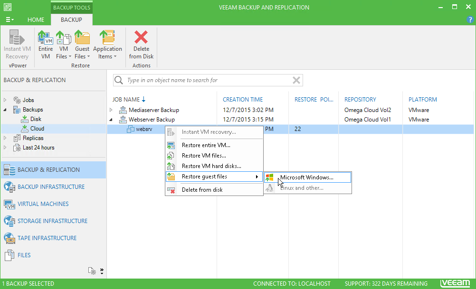Click the VM Files restore icon

point(64,37)
